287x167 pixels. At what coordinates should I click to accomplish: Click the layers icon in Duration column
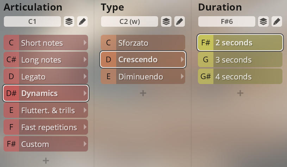[263, 21]
